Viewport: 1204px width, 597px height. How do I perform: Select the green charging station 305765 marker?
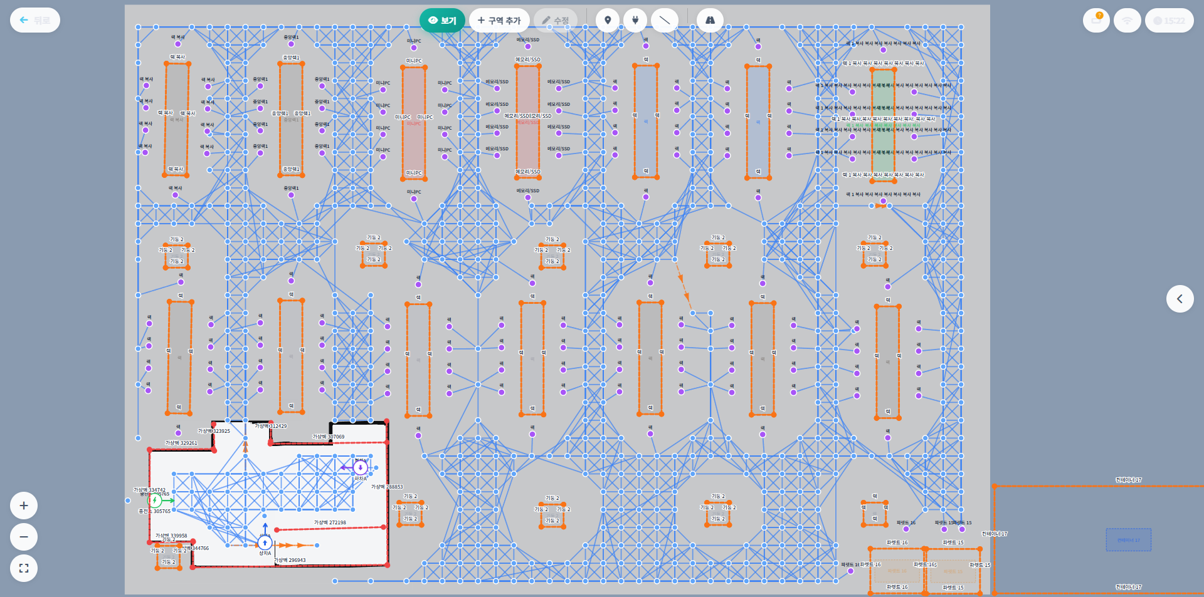coord(155,501)
